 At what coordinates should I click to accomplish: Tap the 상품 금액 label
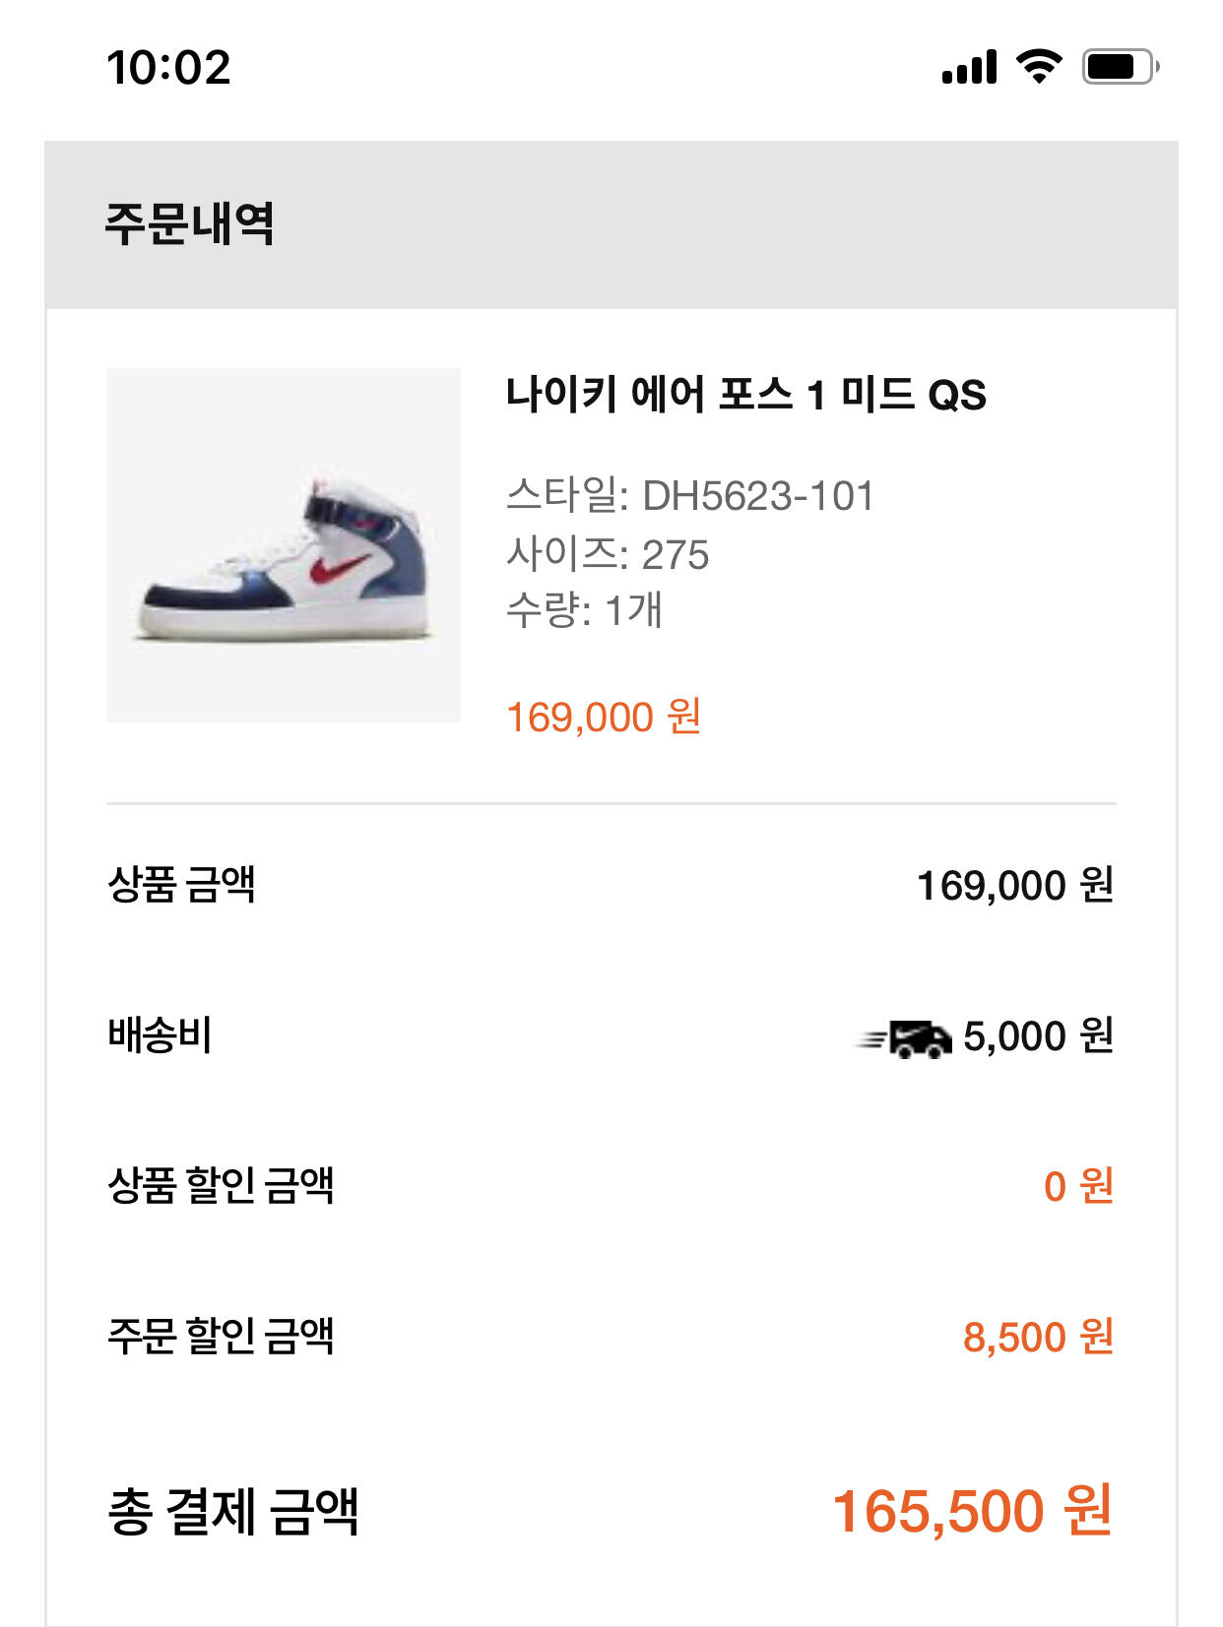point(181,884)
